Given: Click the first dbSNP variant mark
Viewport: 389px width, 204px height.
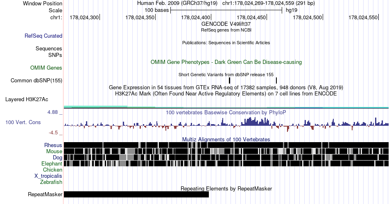Looking at the screenshot, I should (229, 80).
